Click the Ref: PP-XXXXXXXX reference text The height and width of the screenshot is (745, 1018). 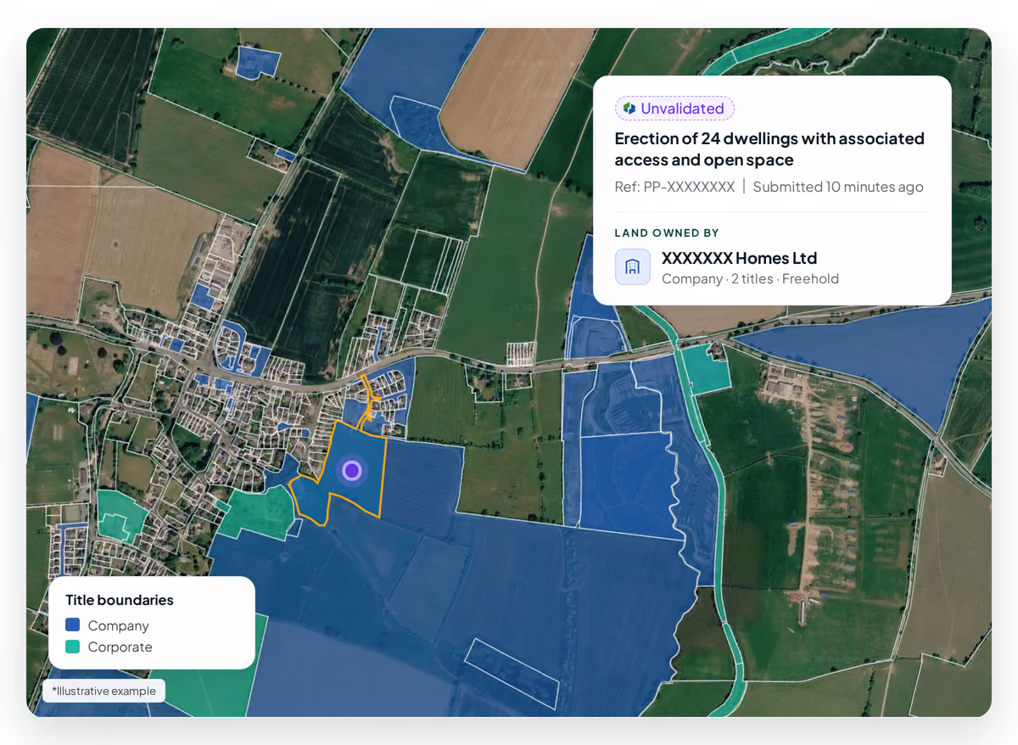pos(674,187)
